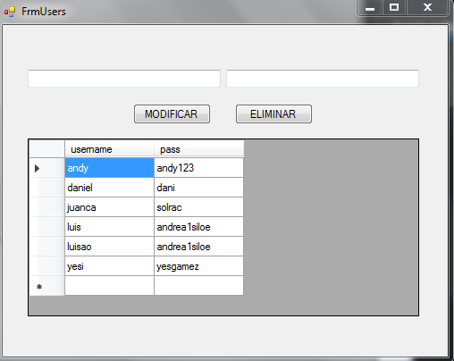Select the luisao username cell
The height and width of the screenshot is (361, 454).
[x=109, y=247]
